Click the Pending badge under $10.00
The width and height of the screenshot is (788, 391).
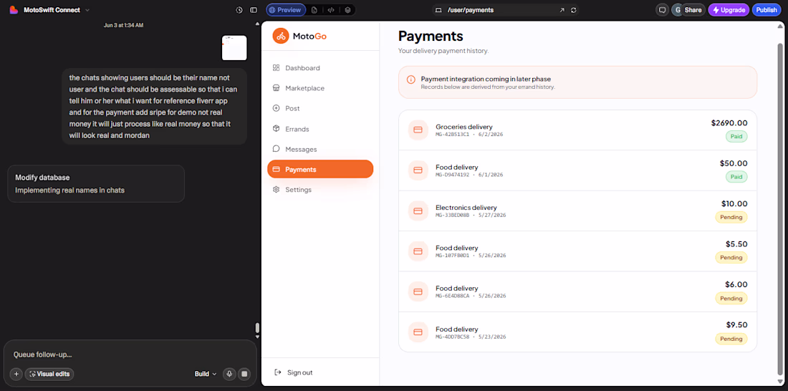coord(731,217)
